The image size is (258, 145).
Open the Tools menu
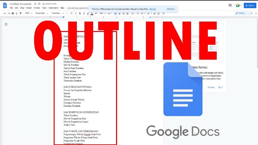click(44, 8)
